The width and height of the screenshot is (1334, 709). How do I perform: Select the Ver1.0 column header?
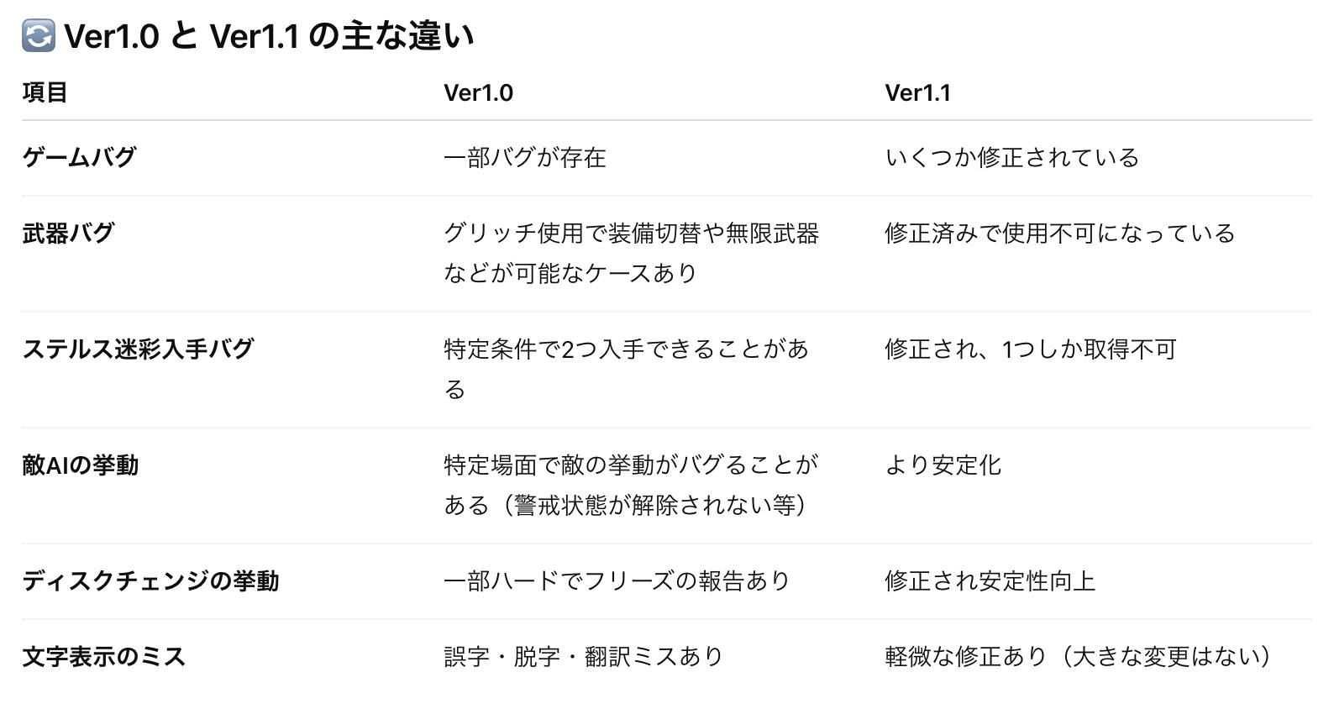478,92
